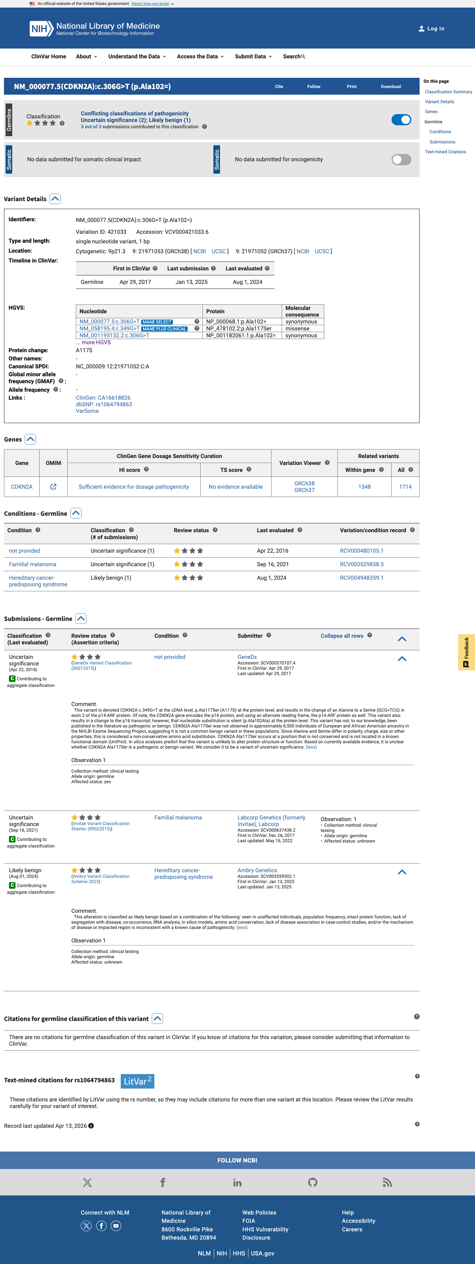Viewport: 475px width, 1264px height.
Task: Open the CDKN2A gene link
Action: click(x=21, y=487)
